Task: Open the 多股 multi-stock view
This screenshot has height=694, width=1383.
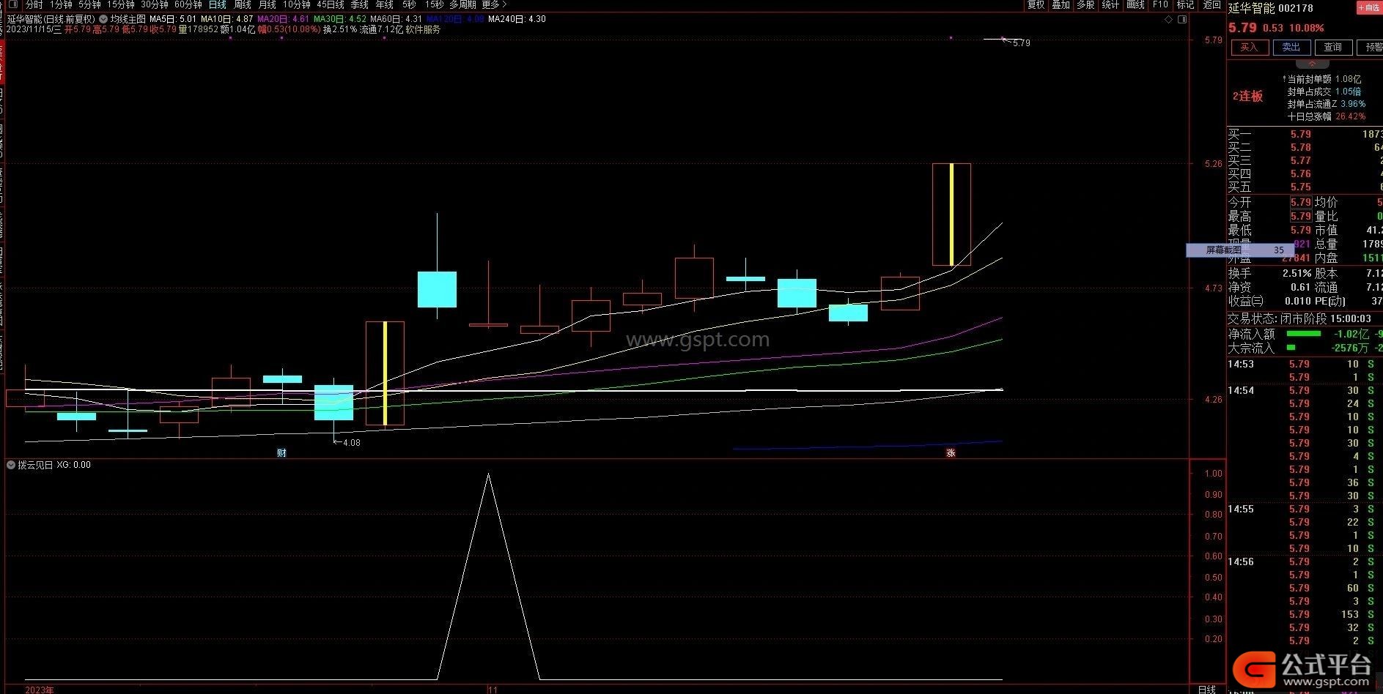Action: pyautogui.click(x=1086, y=4)
